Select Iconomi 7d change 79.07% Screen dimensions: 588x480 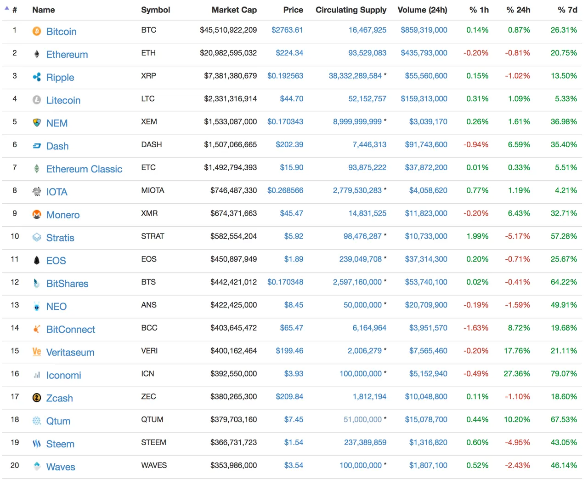click(564, 374)
